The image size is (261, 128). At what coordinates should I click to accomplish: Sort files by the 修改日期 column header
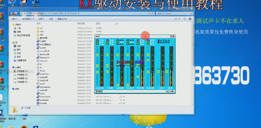point(81,23)
